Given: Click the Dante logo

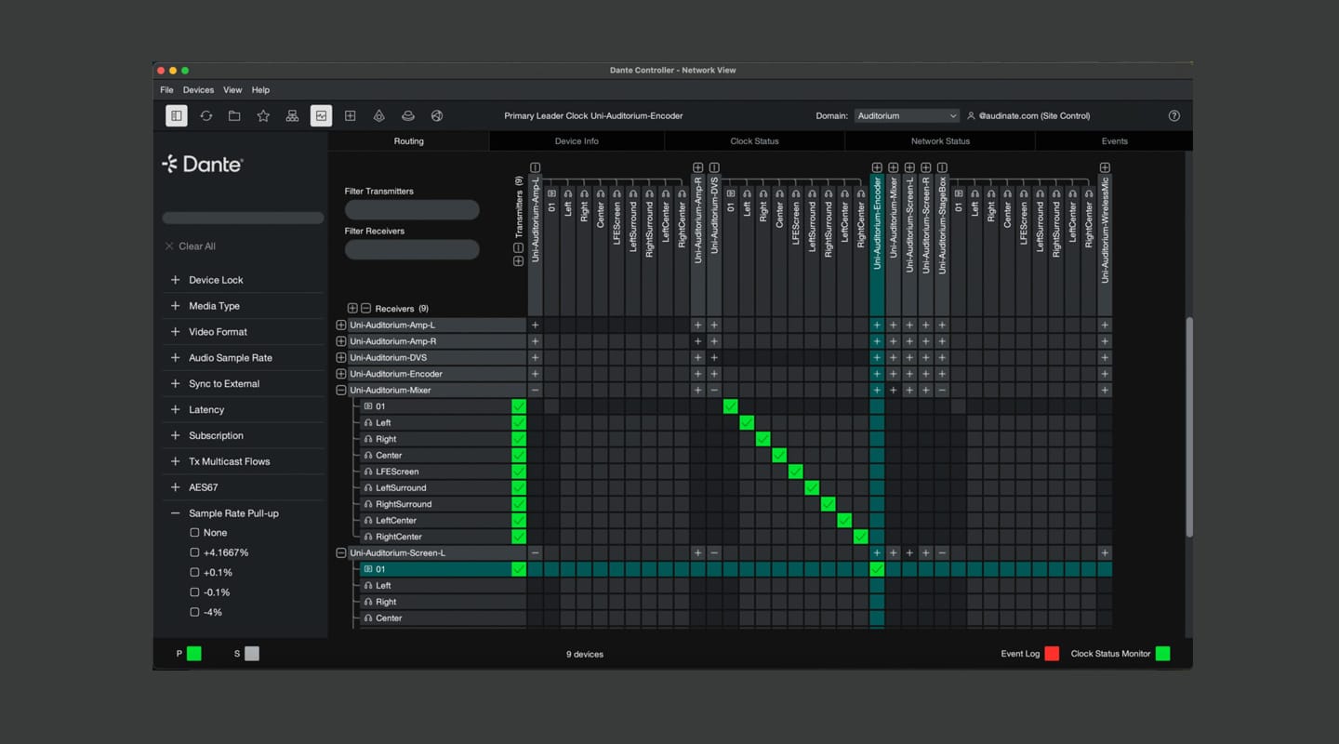Looking at the screenshot, I should click(203, 164).
